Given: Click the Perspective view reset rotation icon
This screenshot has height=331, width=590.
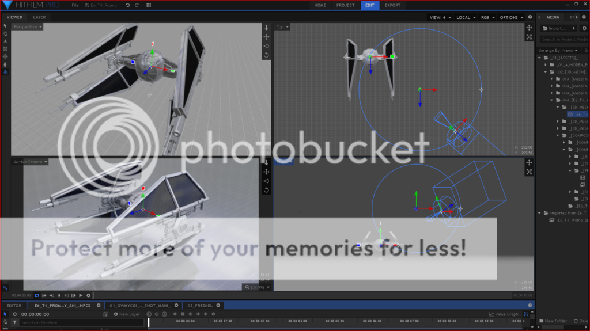Looking at the screenshot, I should 266,55.
